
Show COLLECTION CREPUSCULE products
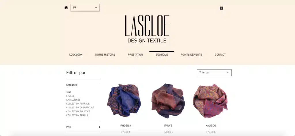point(80,108)
